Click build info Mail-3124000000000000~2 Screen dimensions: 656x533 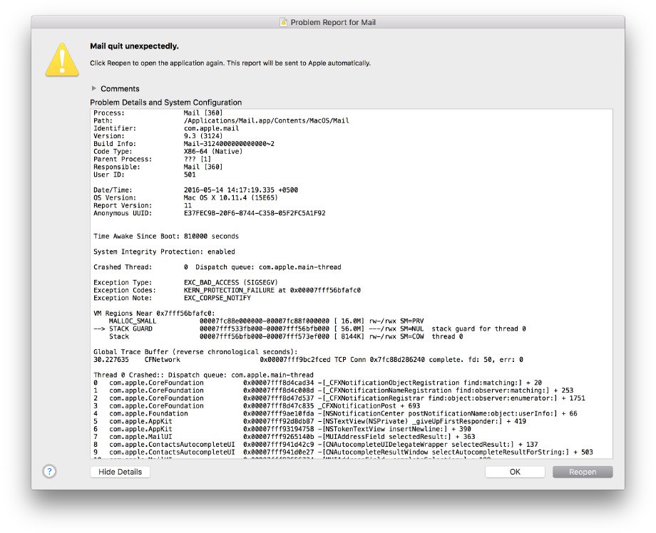[x=229, y=144]
